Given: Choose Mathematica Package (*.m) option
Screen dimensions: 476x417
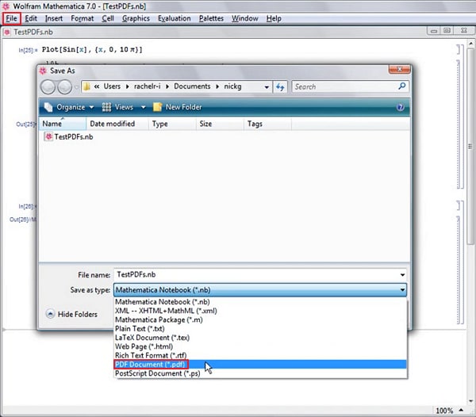Looking at the screenshot, I should 260,320.
